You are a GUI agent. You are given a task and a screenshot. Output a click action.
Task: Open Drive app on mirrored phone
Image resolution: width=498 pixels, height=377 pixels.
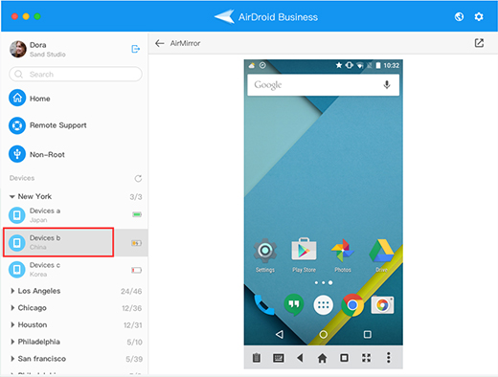point(381,255)
